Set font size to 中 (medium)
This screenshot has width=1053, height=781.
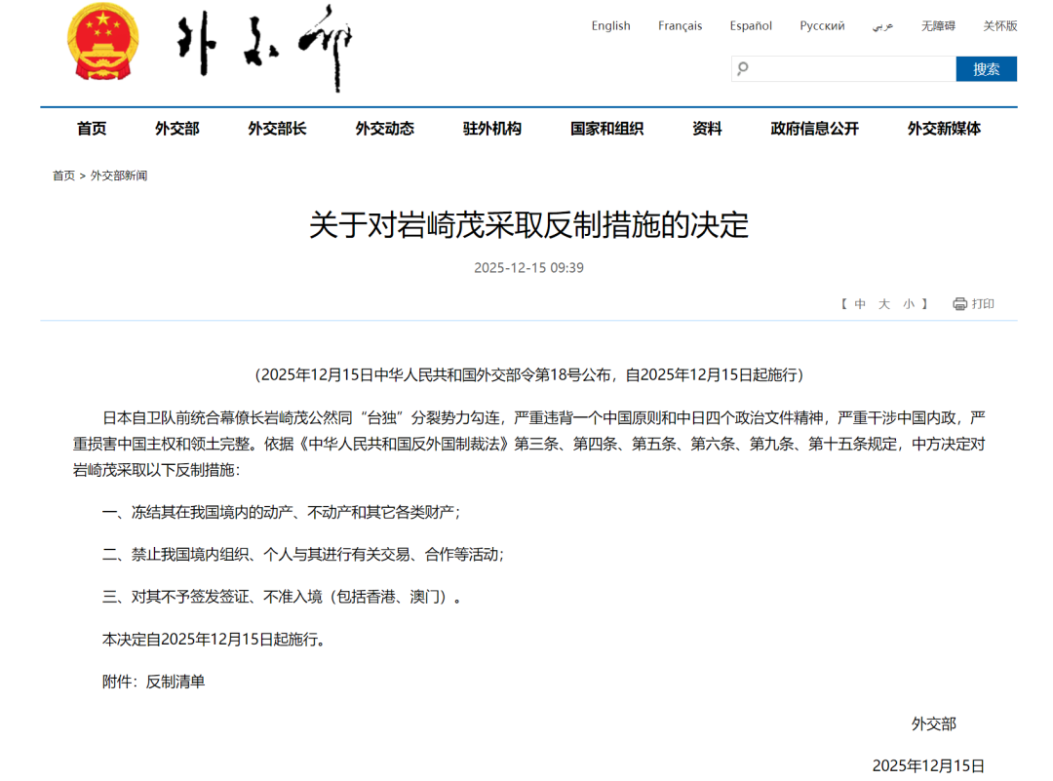860,304
